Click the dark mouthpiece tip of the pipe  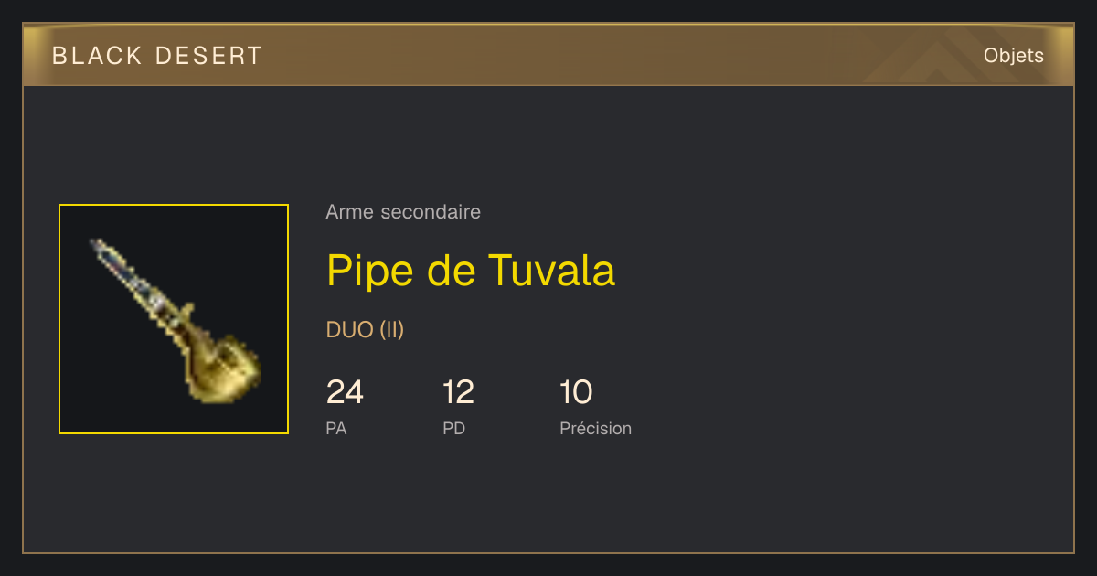[101, 249]
